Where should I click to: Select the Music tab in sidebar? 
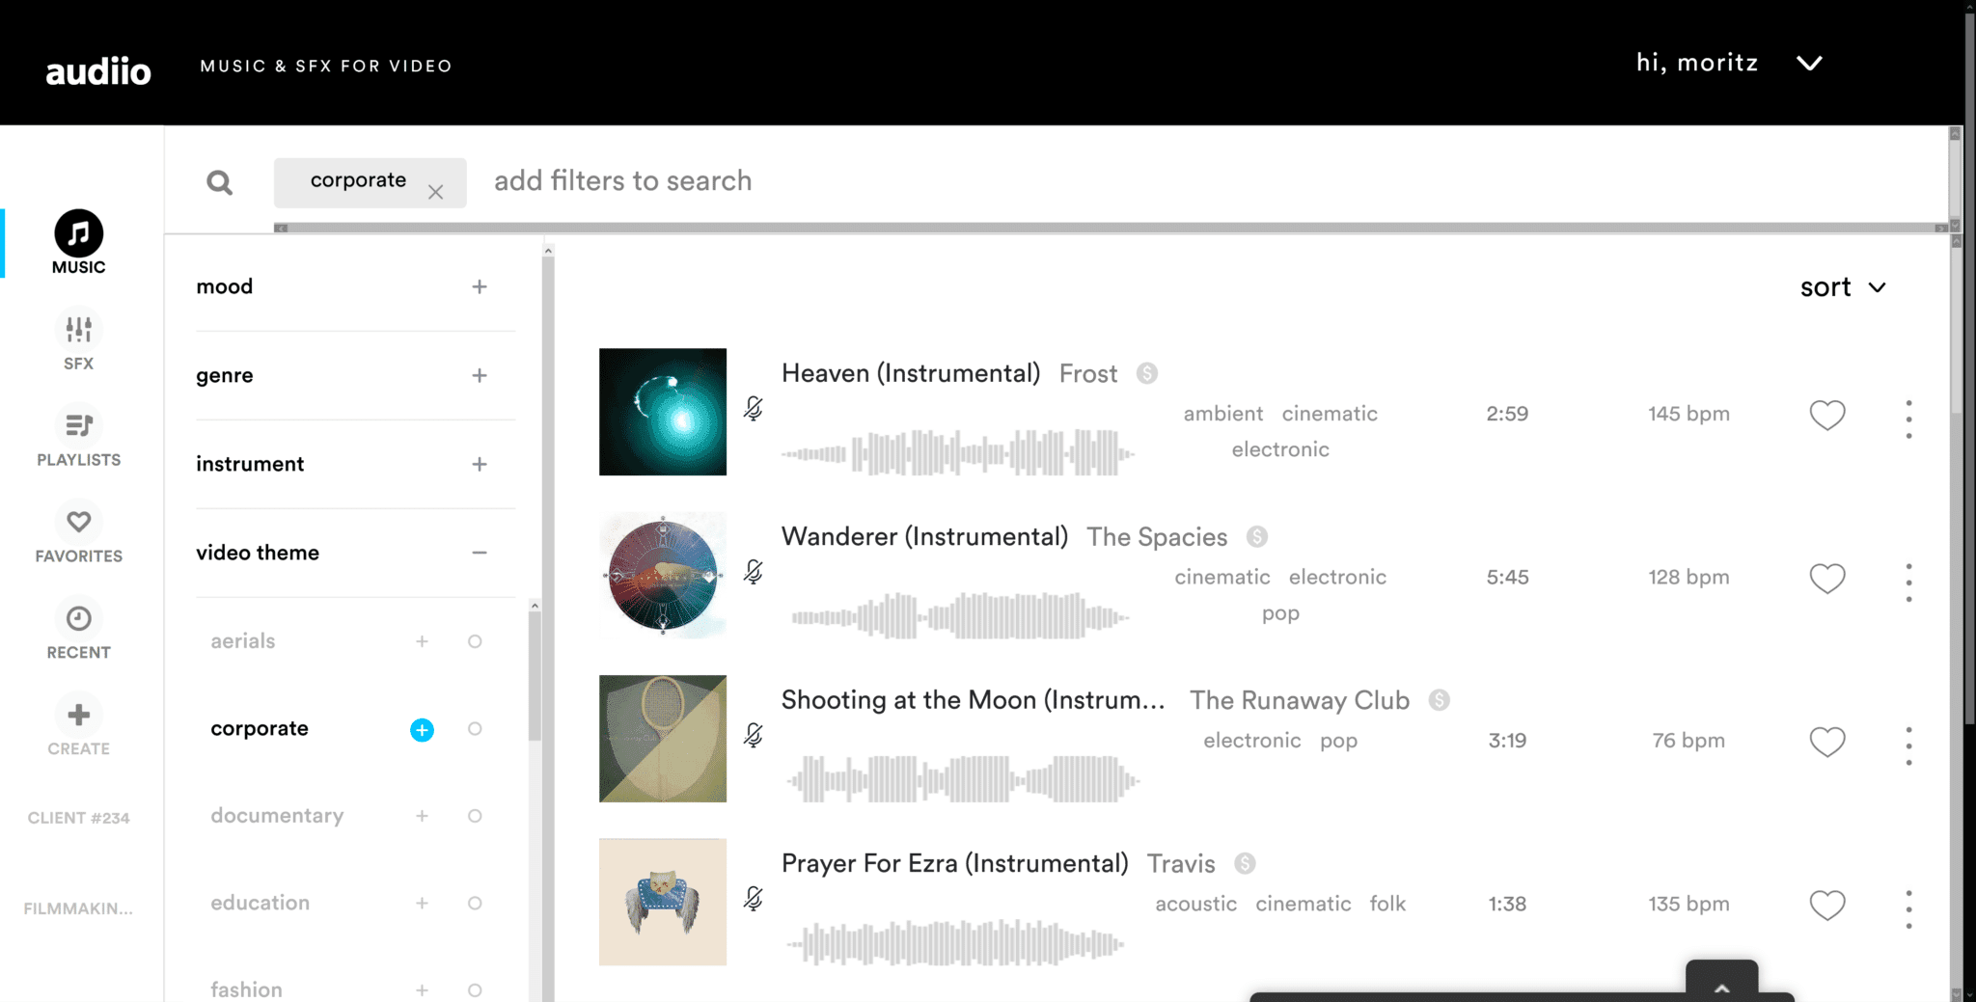[x=78, y=243]
